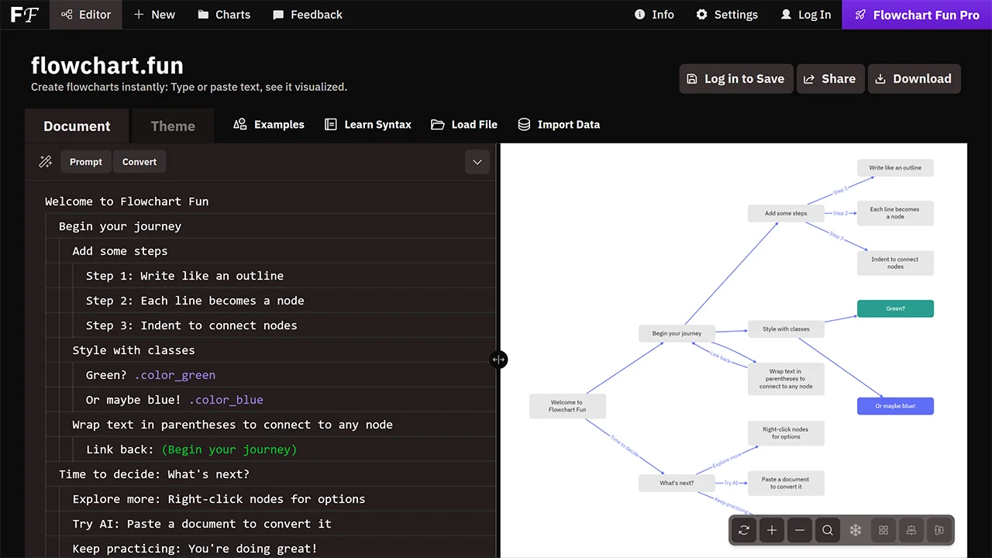
Task: Open the Charts menu in the top bar
Action: tap(223, 14)
